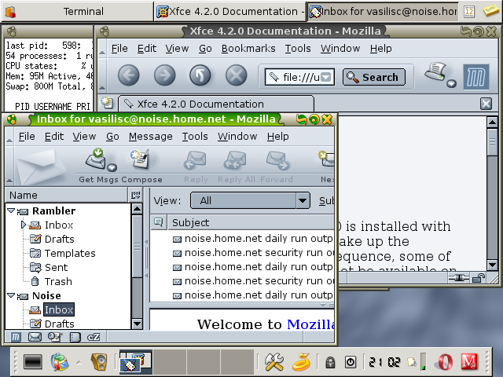Click the security padlock in browser status
The image size is (503, 377).
click(x=479, y=278)
